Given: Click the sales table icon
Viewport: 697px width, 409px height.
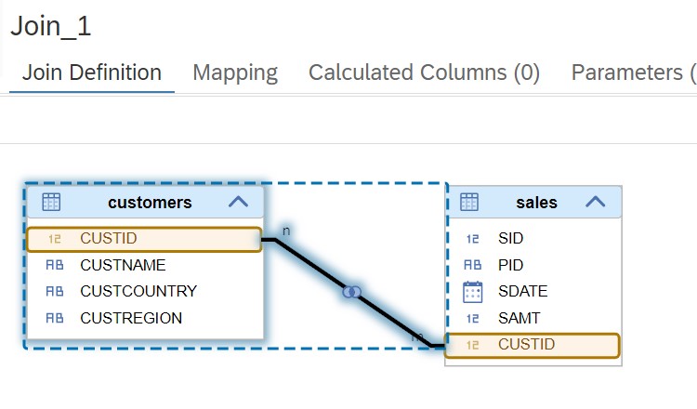Looking at the screenshot, I should click(469, 202).
